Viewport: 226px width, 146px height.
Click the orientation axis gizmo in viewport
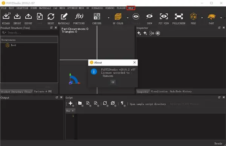(74, 79)
